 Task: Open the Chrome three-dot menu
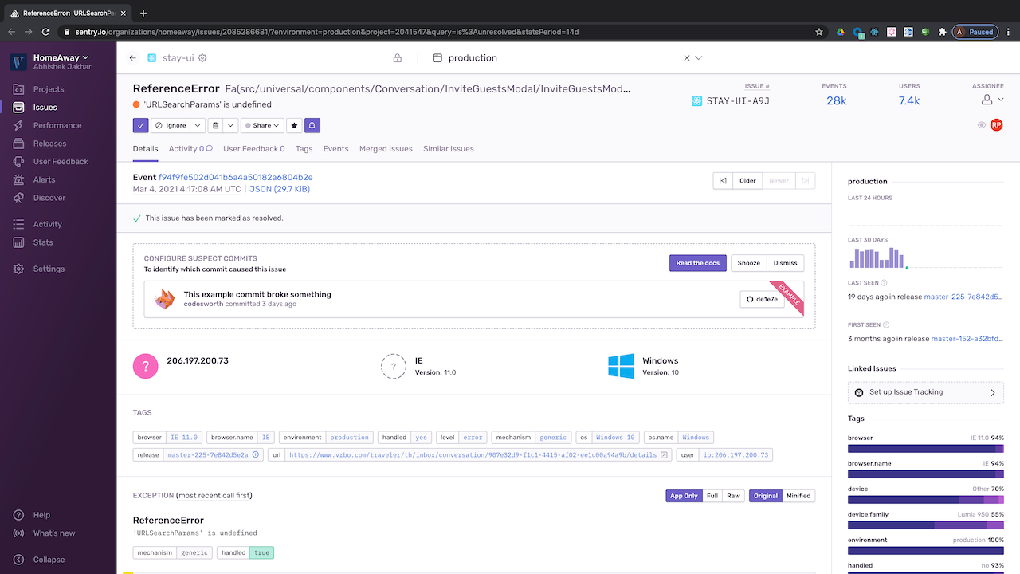(1009, 32)
